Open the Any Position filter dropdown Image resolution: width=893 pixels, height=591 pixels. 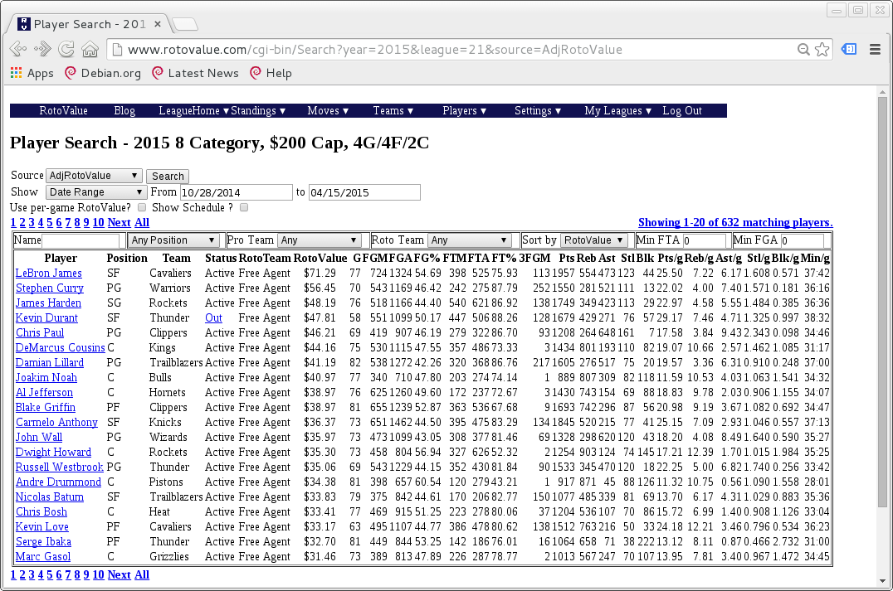tap(173, 240)
